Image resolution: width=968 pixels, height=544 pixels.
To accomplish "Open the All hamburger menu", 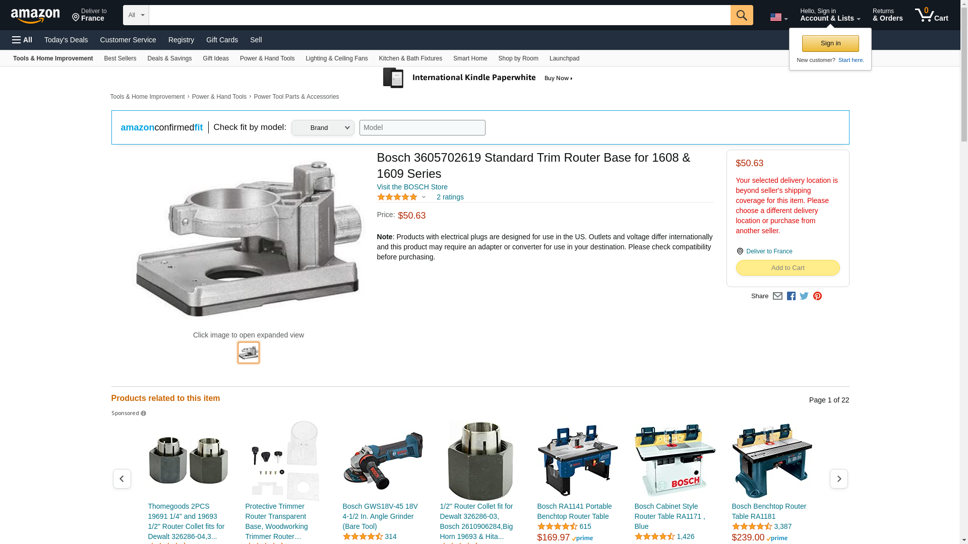I will 22,40.
